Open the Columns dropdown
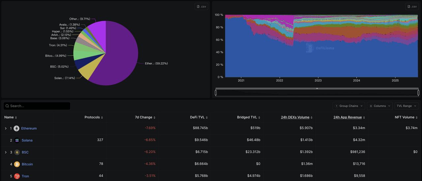The height and width of the screenshot is (181, 422). (379, 106)
